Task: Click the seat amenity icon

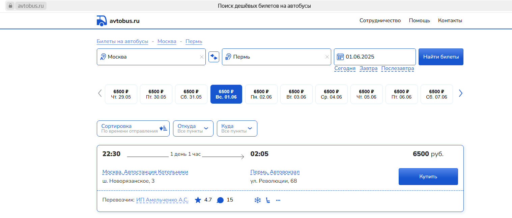Action: coord(268,201)
